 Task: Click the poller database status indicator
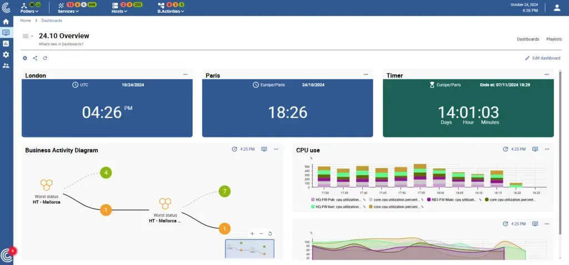[x=32, y=4]
